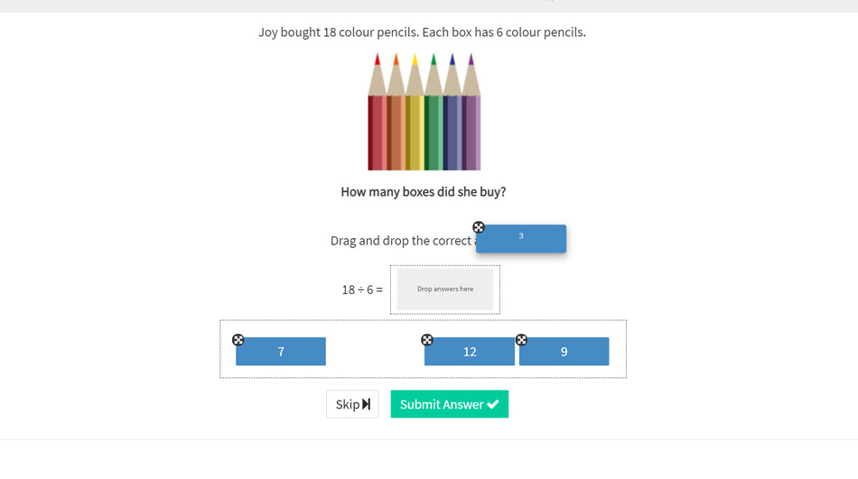The height and width of the screenshot is (479, 858).
Task: Click the "Drop answers here" box
Action: click(445, 290)
